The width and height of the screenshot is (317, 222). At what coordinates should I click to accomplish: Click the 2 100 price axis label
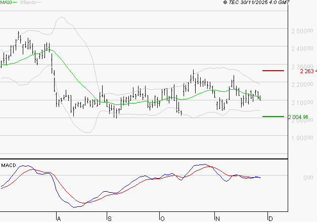point(302,102)
